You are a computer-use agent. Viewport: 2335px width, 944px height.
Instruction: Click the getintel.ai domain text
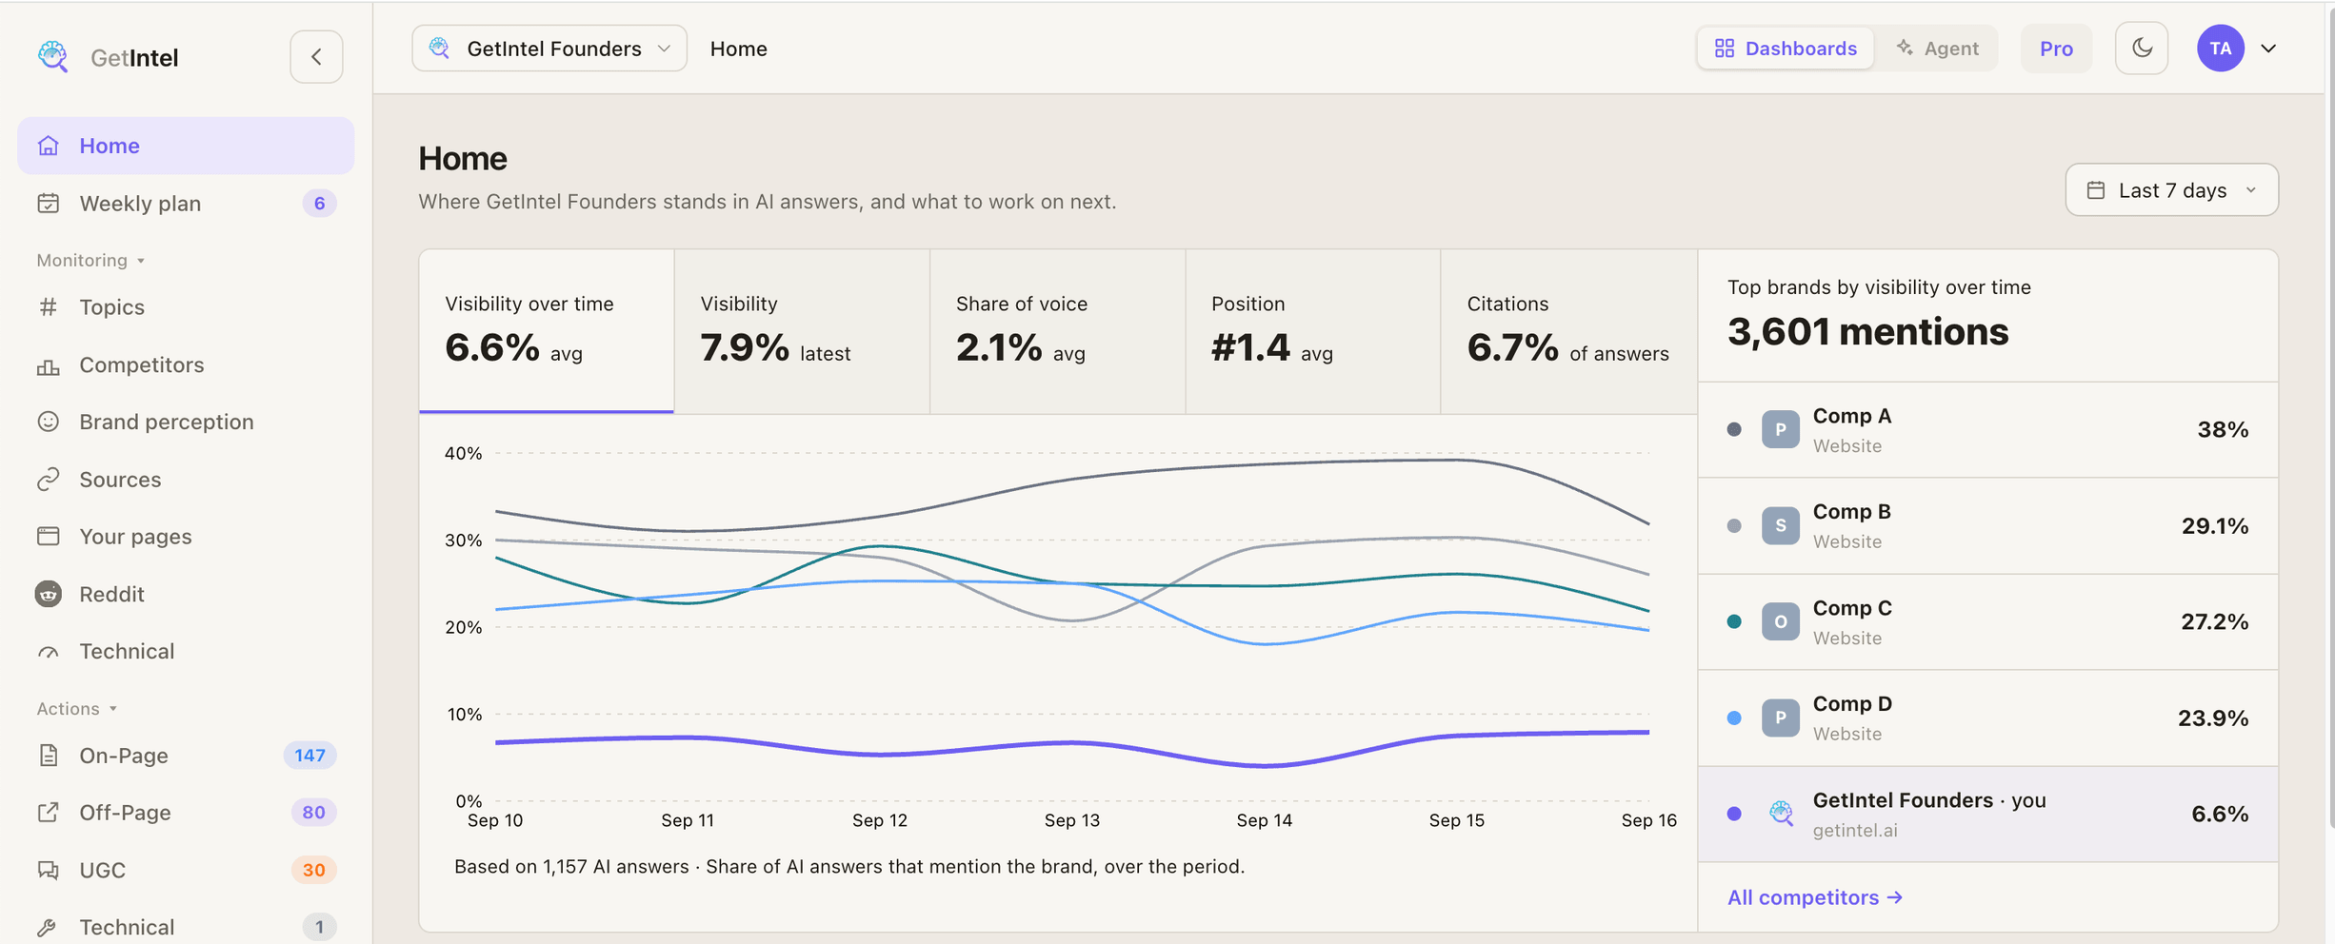1855,830
